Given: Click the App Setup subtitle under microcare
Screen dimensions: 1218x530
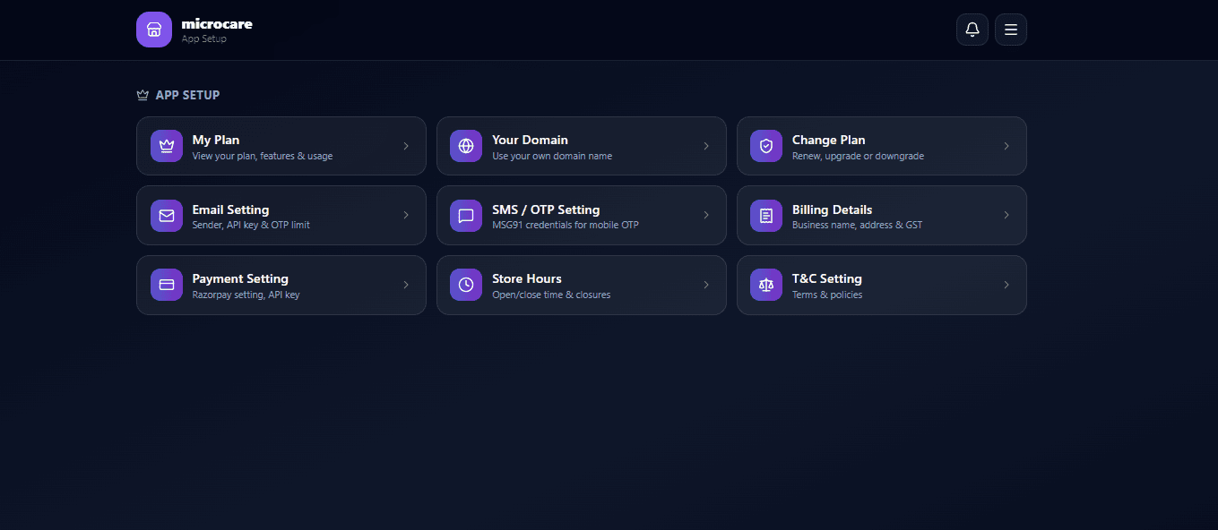Looking at the screenshot, I should pyautogui.click(x=204, y=39).
